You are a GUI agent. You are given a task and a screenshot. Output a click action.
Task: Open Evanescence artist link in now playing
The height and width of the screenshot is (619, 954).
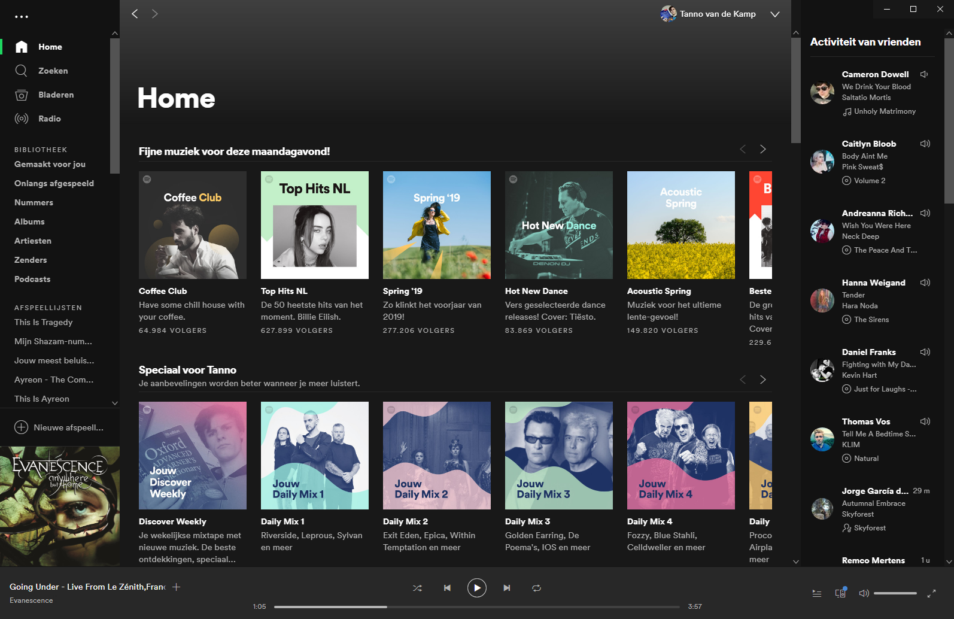tap(31, 600)
